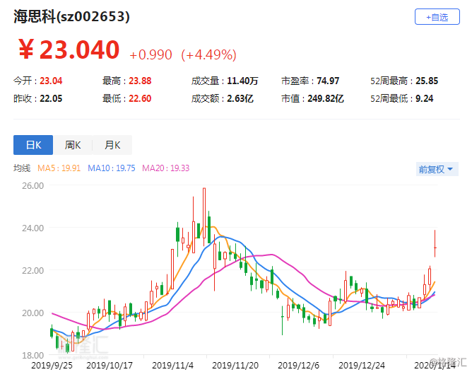Add stock to watchlist with +自选 button

[437, 17]
